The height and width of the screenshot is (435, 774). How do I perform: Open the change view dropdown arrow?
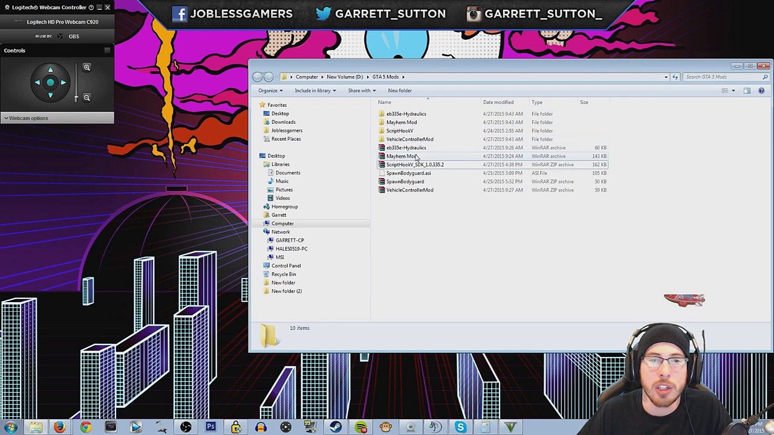pyautogui.click(x=733, y=91)
